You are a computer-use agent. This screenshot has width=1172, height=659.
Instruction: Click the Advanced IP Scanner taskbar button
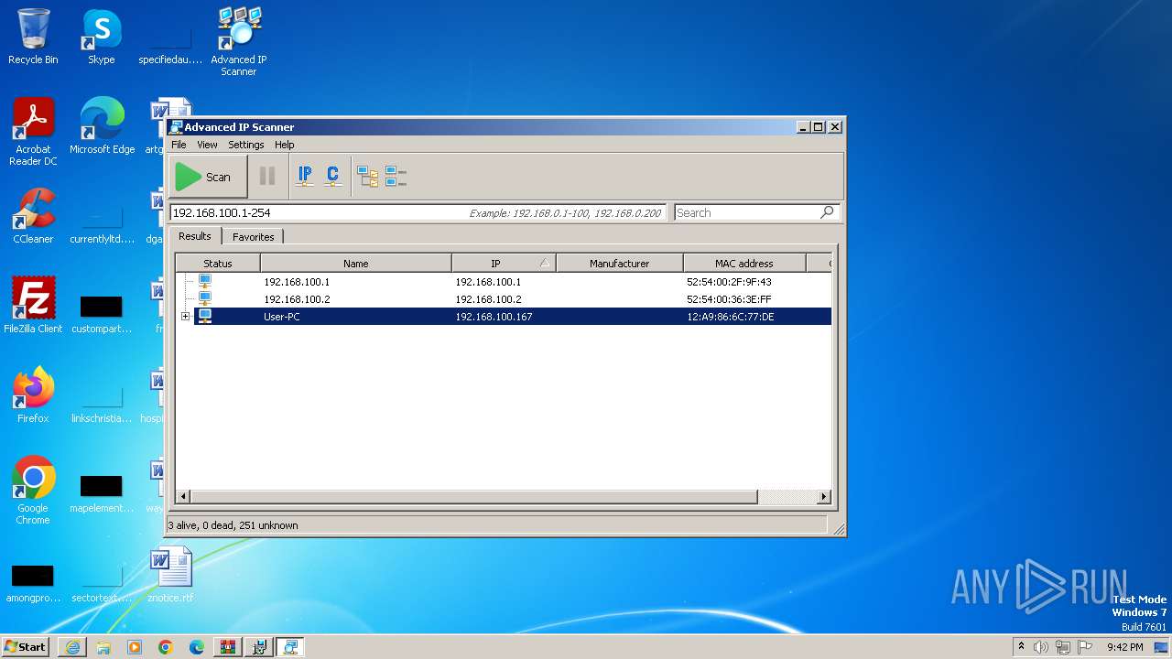[x=290, y=647]
